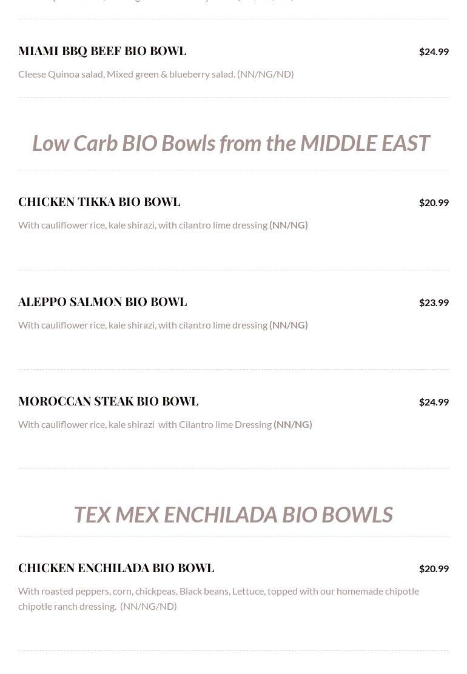The width and height of the screenshot is (467, 674).
Task: Click the Miami BBQ Beef quinoa salad description
Action: click(x=156, y=74)
